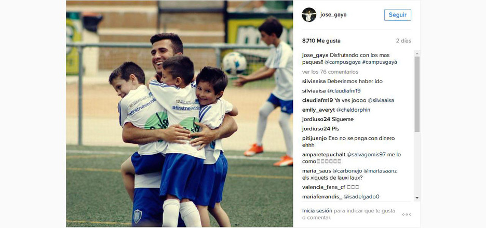Open the #campusgayà hashtag
The image size is (486, 228).
point(380,62)
